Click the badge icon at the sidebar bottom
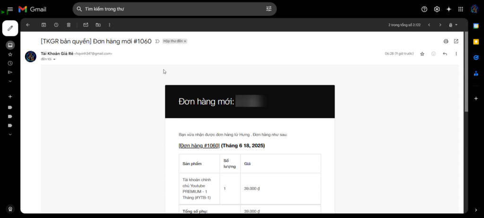 (10, 209)
